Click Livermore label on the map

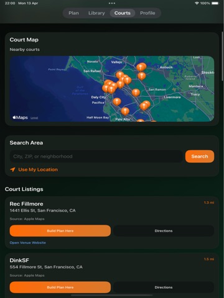pyautogui.click(x=172, y=97)
